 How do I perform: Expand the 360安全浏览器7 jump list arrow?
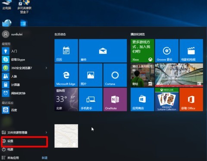[46, 68]
